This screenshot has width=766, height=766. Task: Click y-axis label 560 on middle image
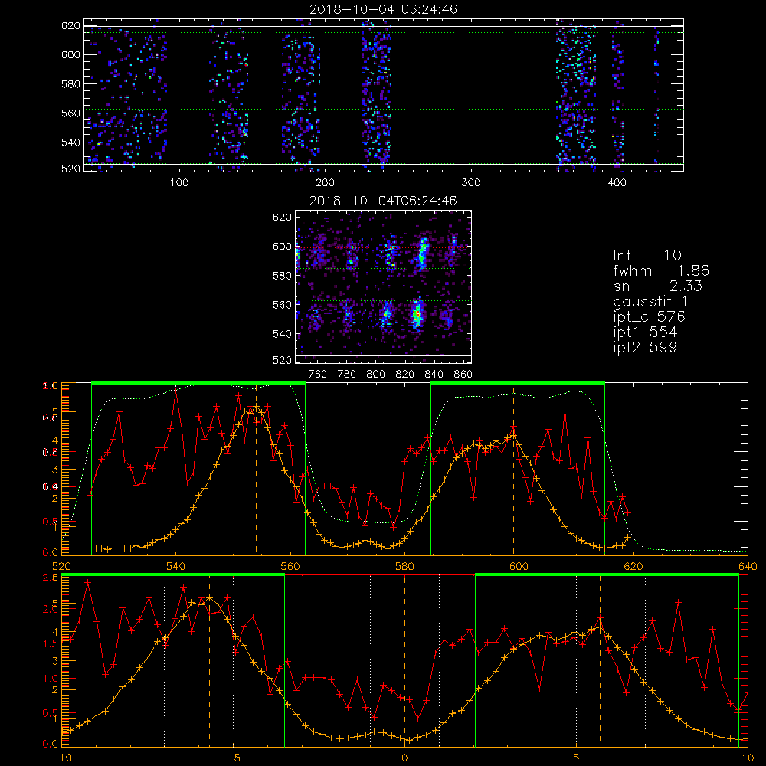[x=283, y=305]
